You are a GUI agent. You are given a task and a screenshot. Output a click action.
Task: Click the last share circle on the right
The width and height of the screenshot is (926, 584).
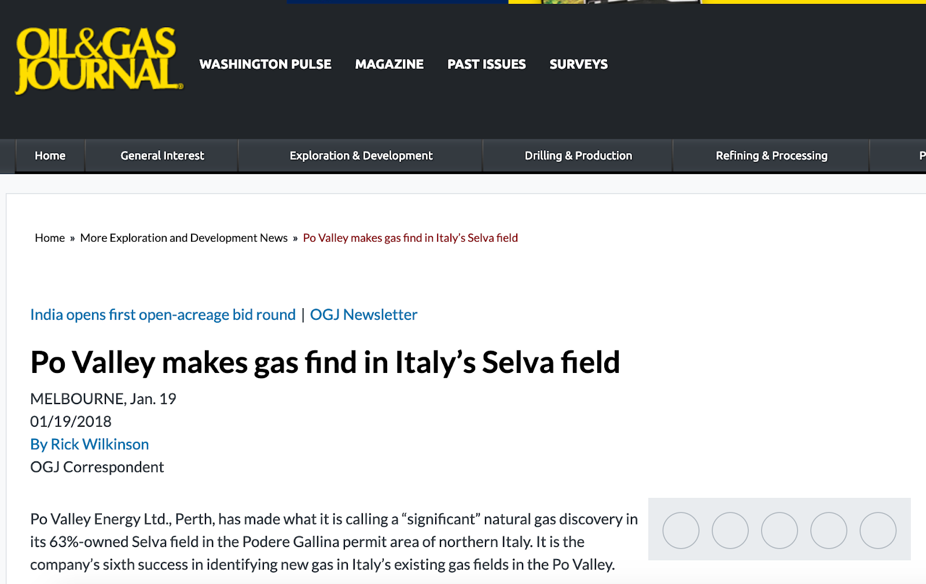(x=878, y=530)
